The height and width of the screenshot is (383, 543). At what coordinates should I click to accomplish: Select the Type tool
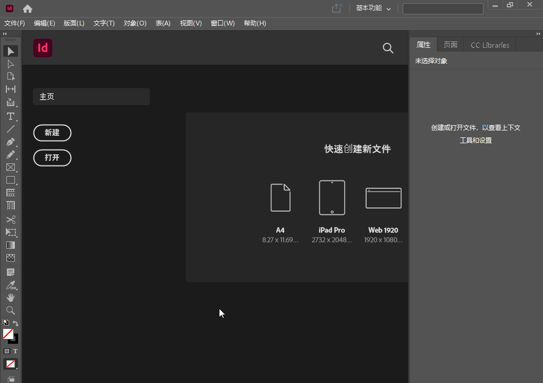pyautogui.click(x=11, y=116)
